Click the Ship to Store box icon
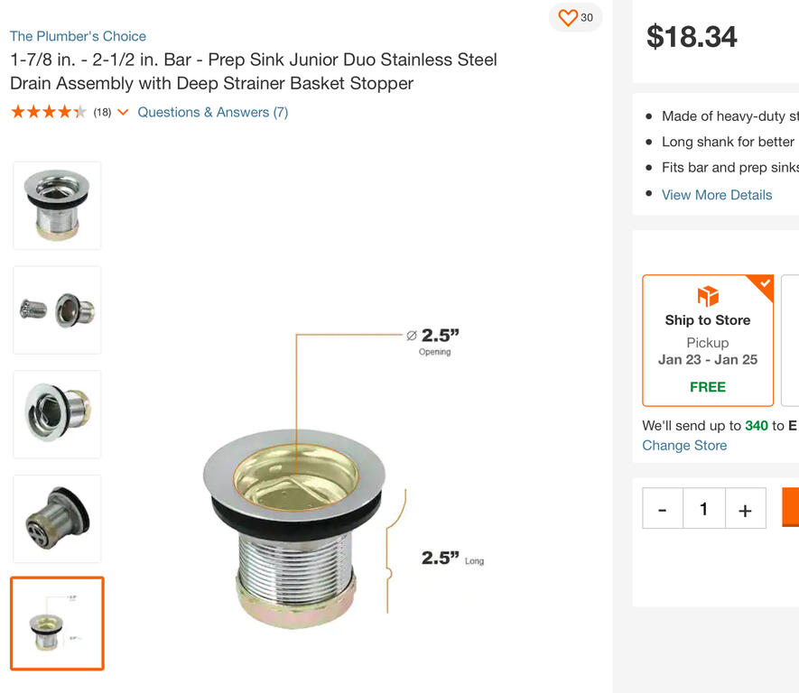799x693 pixels. [708, 296]
